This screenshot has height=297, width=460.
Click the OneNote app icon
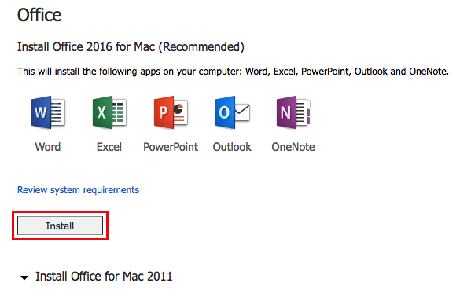(293, 112)
